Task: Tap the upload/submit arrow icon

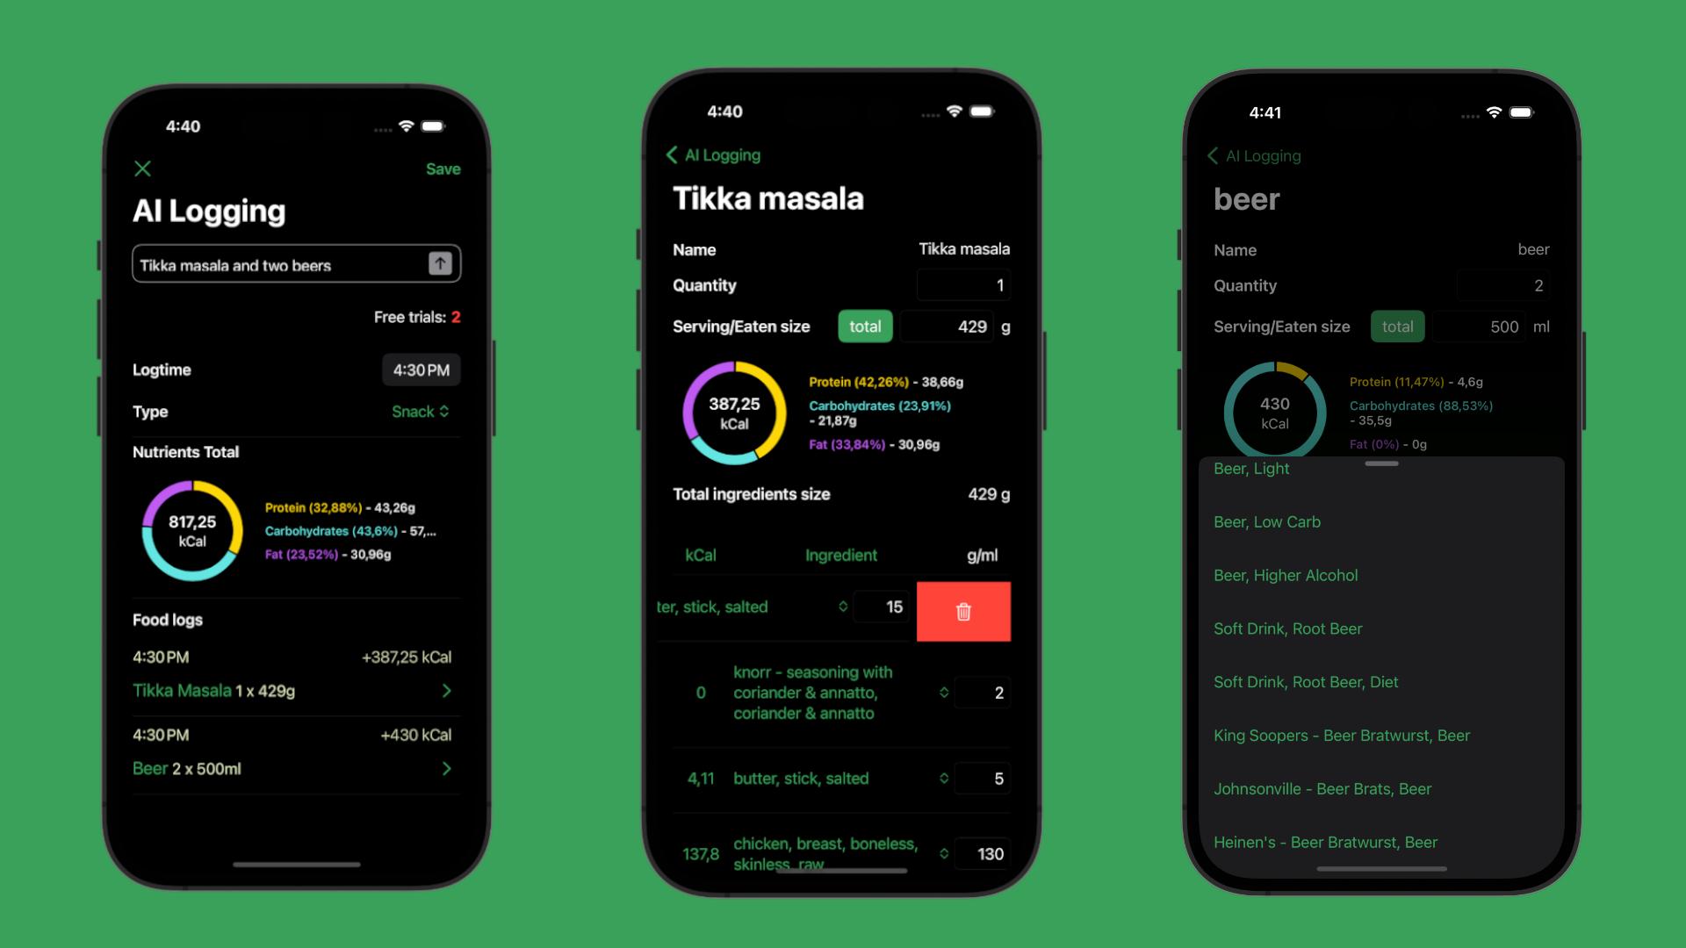Action: (440, 264)
